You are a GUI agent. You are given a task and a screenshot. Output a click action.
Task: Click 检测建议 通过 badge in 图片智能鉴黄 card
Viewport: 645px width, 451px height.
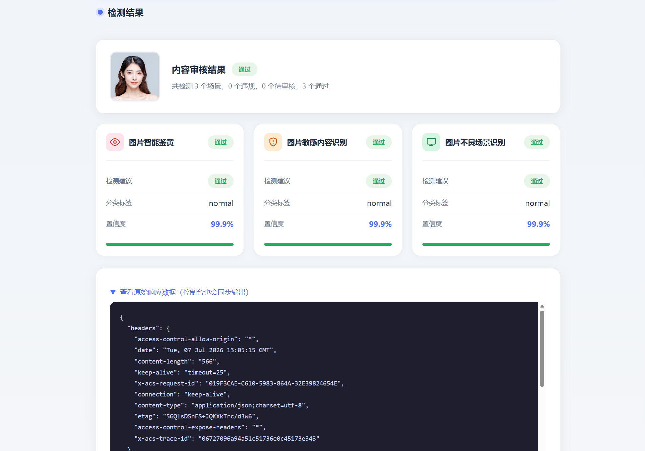click(x=221, y=181)
